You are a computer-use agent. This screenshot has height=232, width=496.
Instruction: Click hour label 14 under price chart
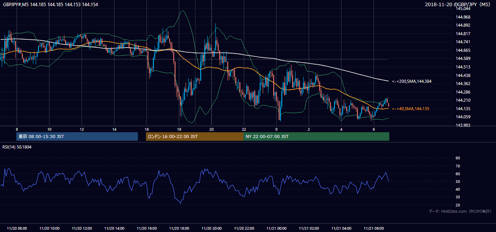click(x=114, y=129)
